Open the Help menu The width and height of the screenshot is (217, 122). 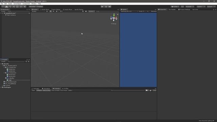click(x=39, y=4)
